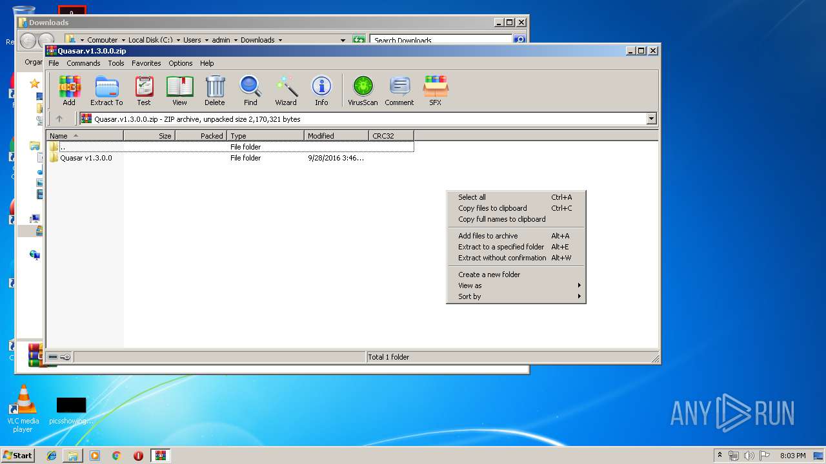Click the Downloads window search field
This screenshot has width=826, height=464.
[x=441, y=40]
